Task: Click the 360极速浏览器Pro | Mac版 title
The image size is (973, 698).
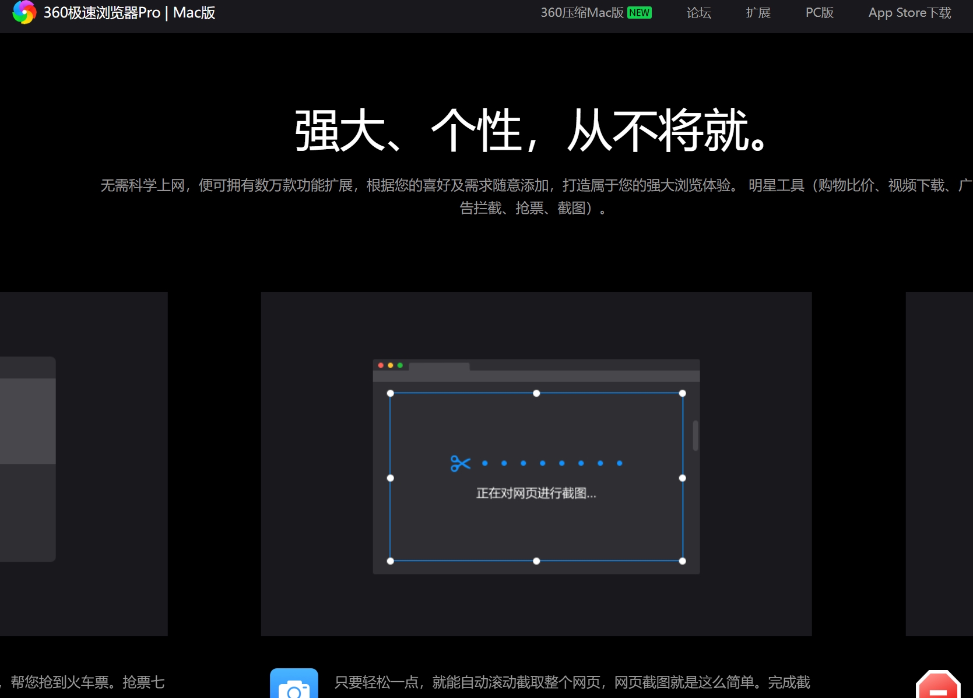Action: [x=129, y=13]
